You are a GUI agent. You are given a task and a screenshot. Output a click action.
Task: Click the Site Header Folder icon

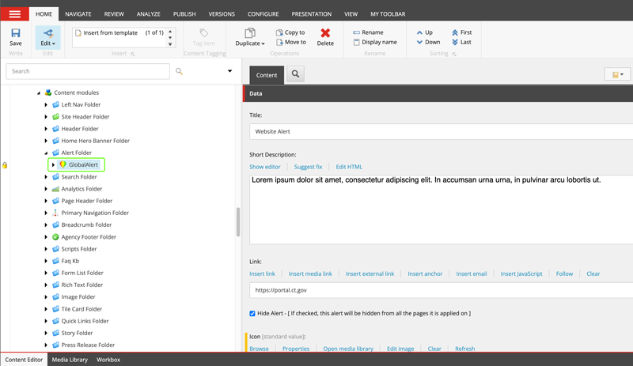click(55, 117)
